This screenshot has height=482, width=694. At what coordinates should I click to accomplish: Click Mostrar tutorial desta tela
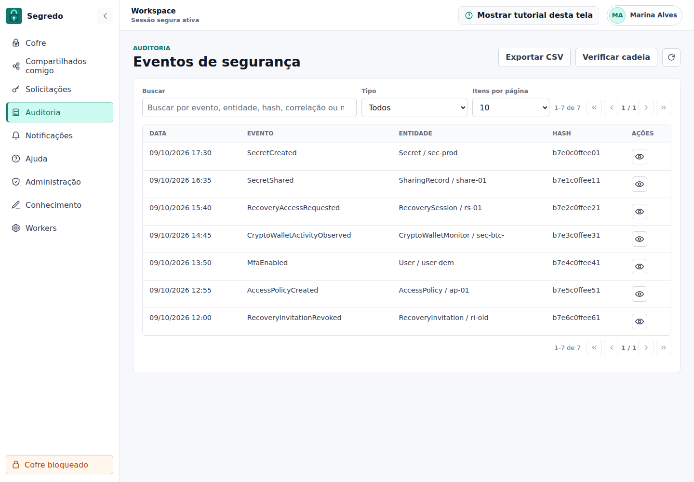(x=529, y=15)
